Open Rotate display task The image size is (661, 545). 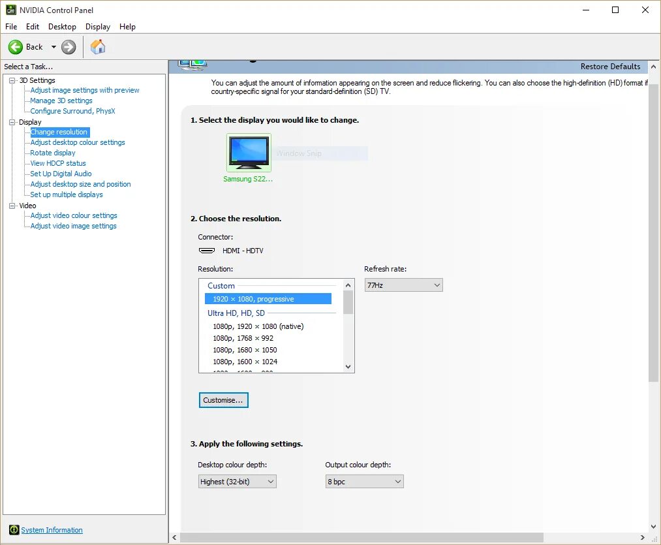tap(53, 153)
